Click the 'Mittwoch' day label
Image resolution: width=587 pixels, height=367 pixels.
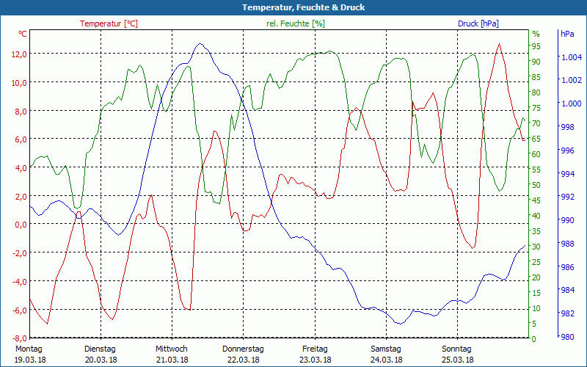click(172, 349)
